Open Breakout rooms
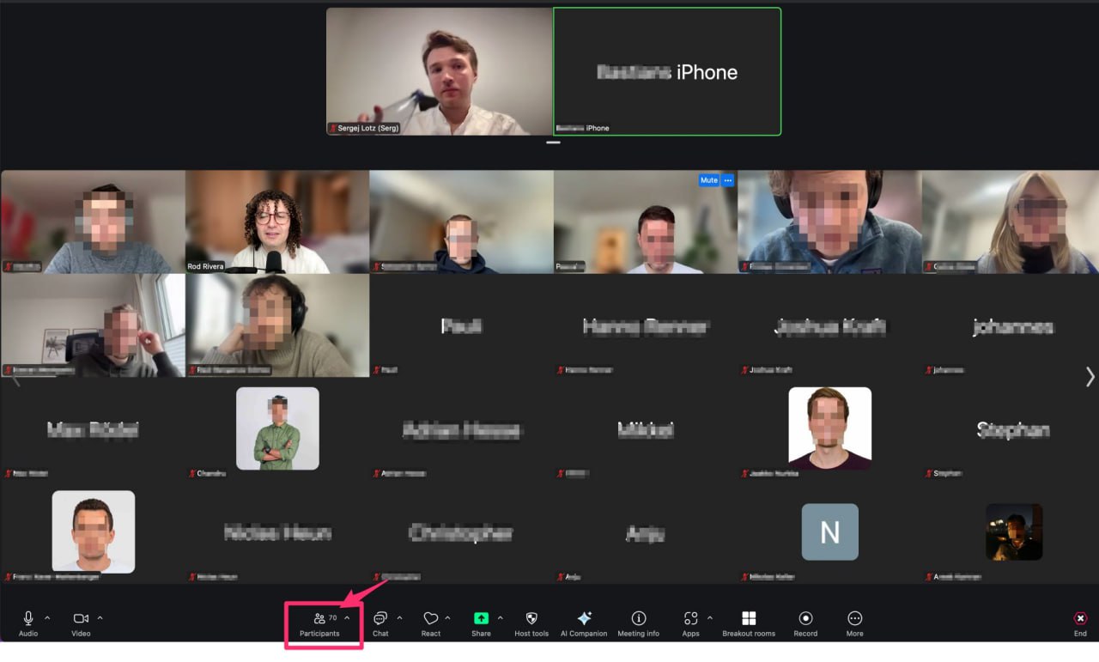The height and width of the screenshot is (662, 1099). coord(748,624)
